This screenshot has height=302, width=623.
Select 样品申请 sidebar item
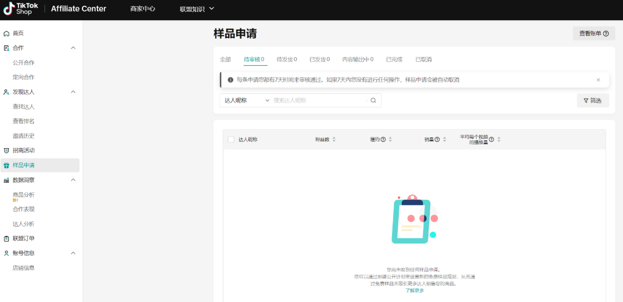click(x=23, y=165)
